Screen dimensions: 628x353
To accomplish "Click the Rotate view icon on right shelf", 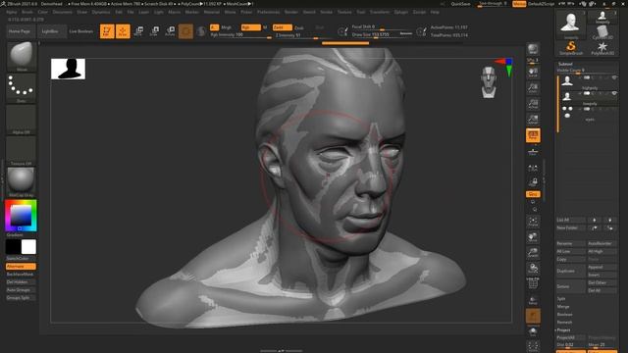I will [533, 268].
